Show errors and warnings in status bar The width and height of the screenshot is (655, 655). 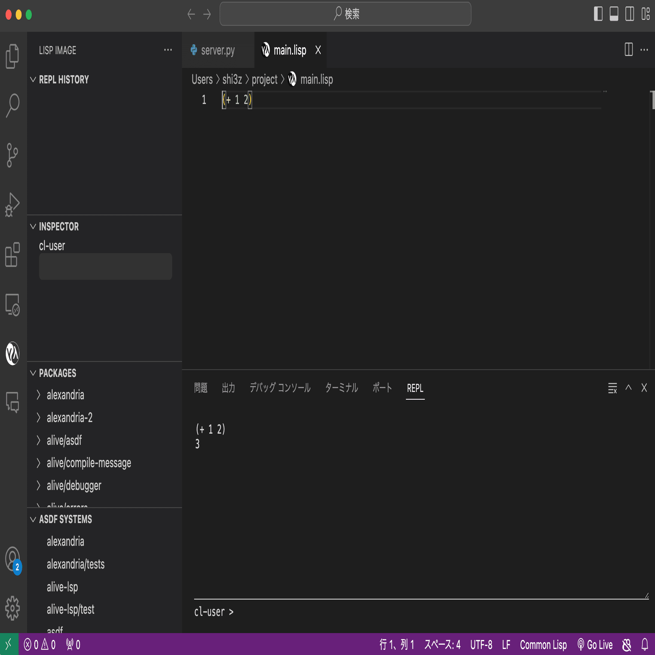[x=40, y=644]
